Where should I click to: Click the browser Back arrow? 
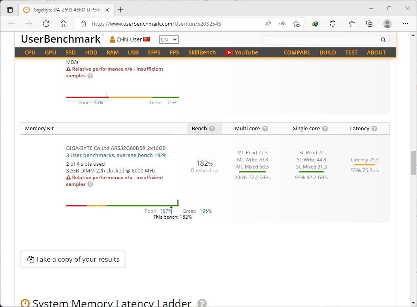[x=11, y=24]
